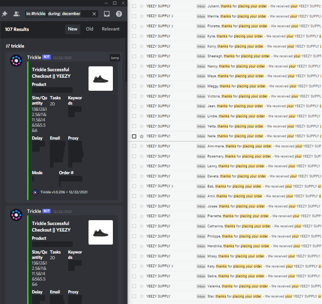Open Discord help icon

[x=119, y=14]
